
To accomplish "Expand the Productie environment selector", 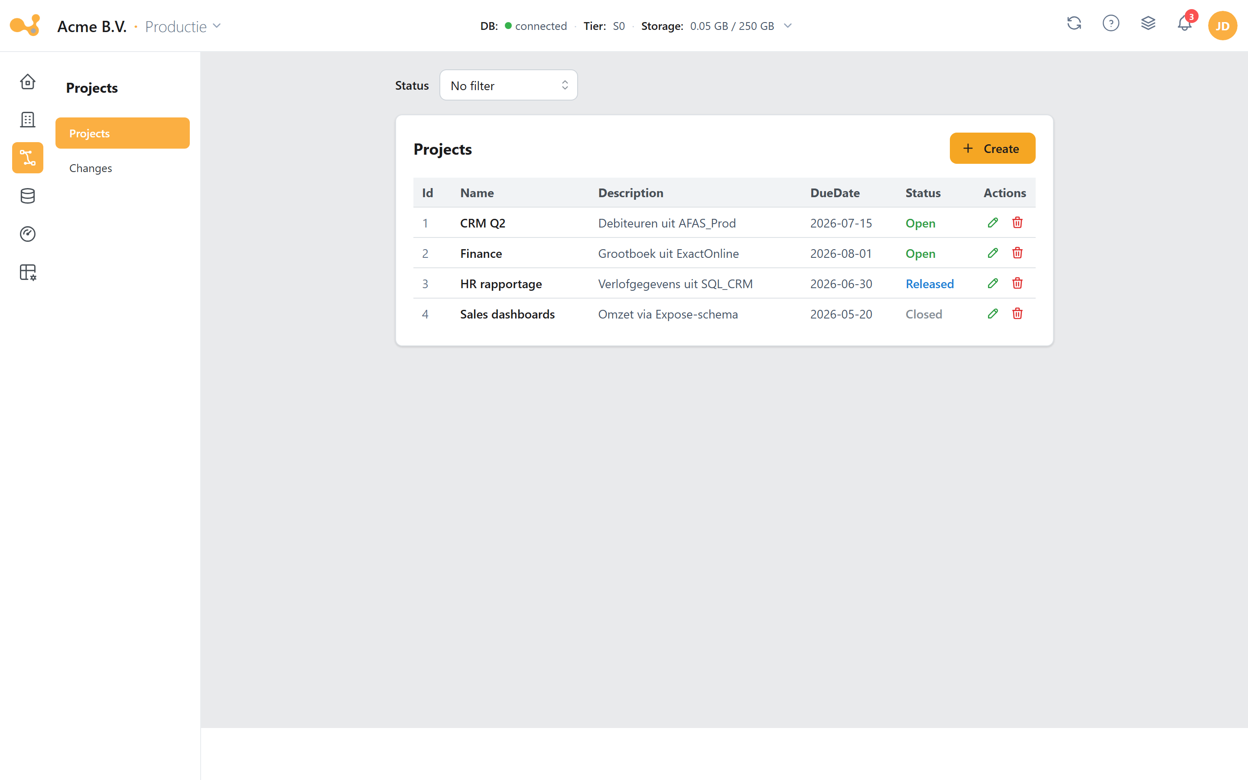I will 183,26.
